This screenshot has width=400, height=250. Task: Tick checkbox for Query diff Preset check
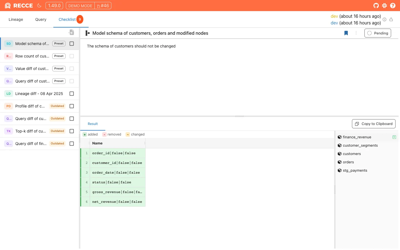(72, 81)
